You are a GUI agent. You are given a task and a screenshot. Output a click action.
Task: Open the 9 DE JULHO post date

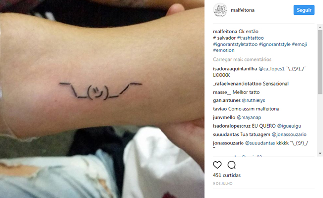(x=223, y=184)
